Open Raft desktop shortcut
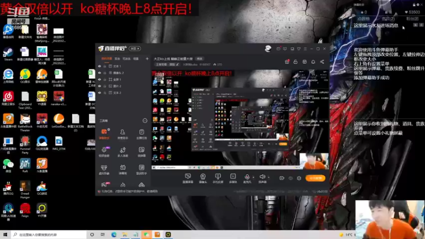The height and width of the screenshot is (239, 425). (x=25, y=166)
